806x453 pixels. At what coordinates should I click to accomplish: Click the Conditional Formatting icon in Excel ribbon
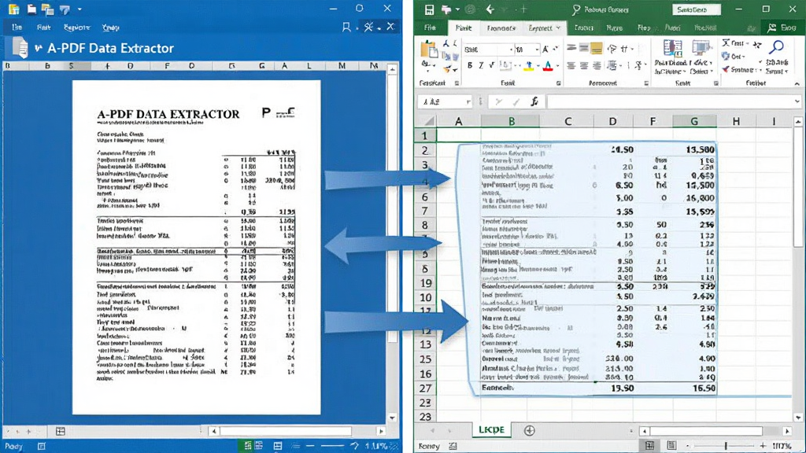coord(672,49)
